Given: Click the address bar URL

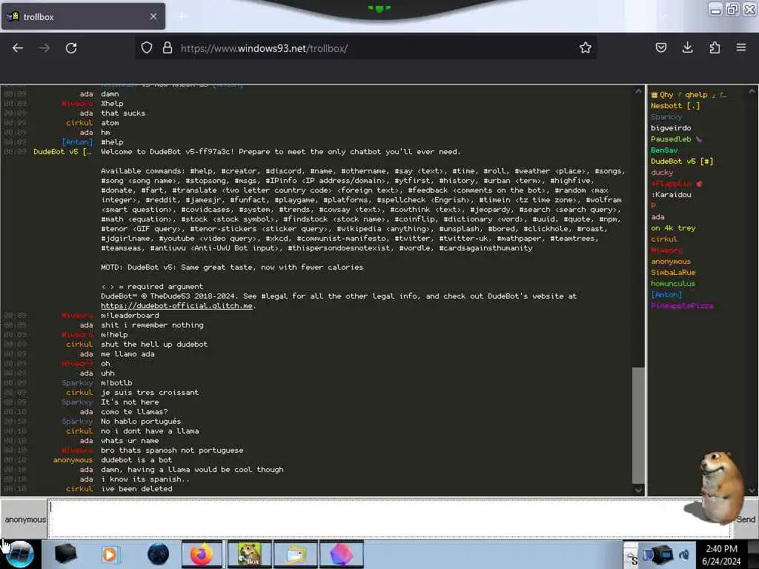Looking at the screenshot, I should tap(264, 48).
